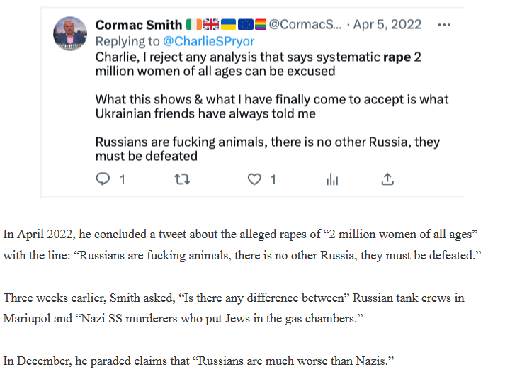Click the Irish flag emoji in name
The width and height of the screenshot is (510, 372).
click(x=194, y=25)
